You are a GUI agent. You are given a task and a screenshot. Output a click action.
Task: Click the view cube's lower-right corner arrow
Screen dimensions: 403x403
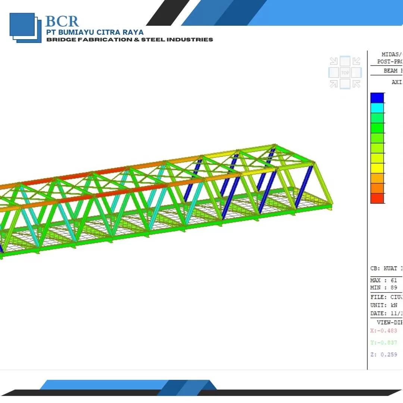(356, 84)
